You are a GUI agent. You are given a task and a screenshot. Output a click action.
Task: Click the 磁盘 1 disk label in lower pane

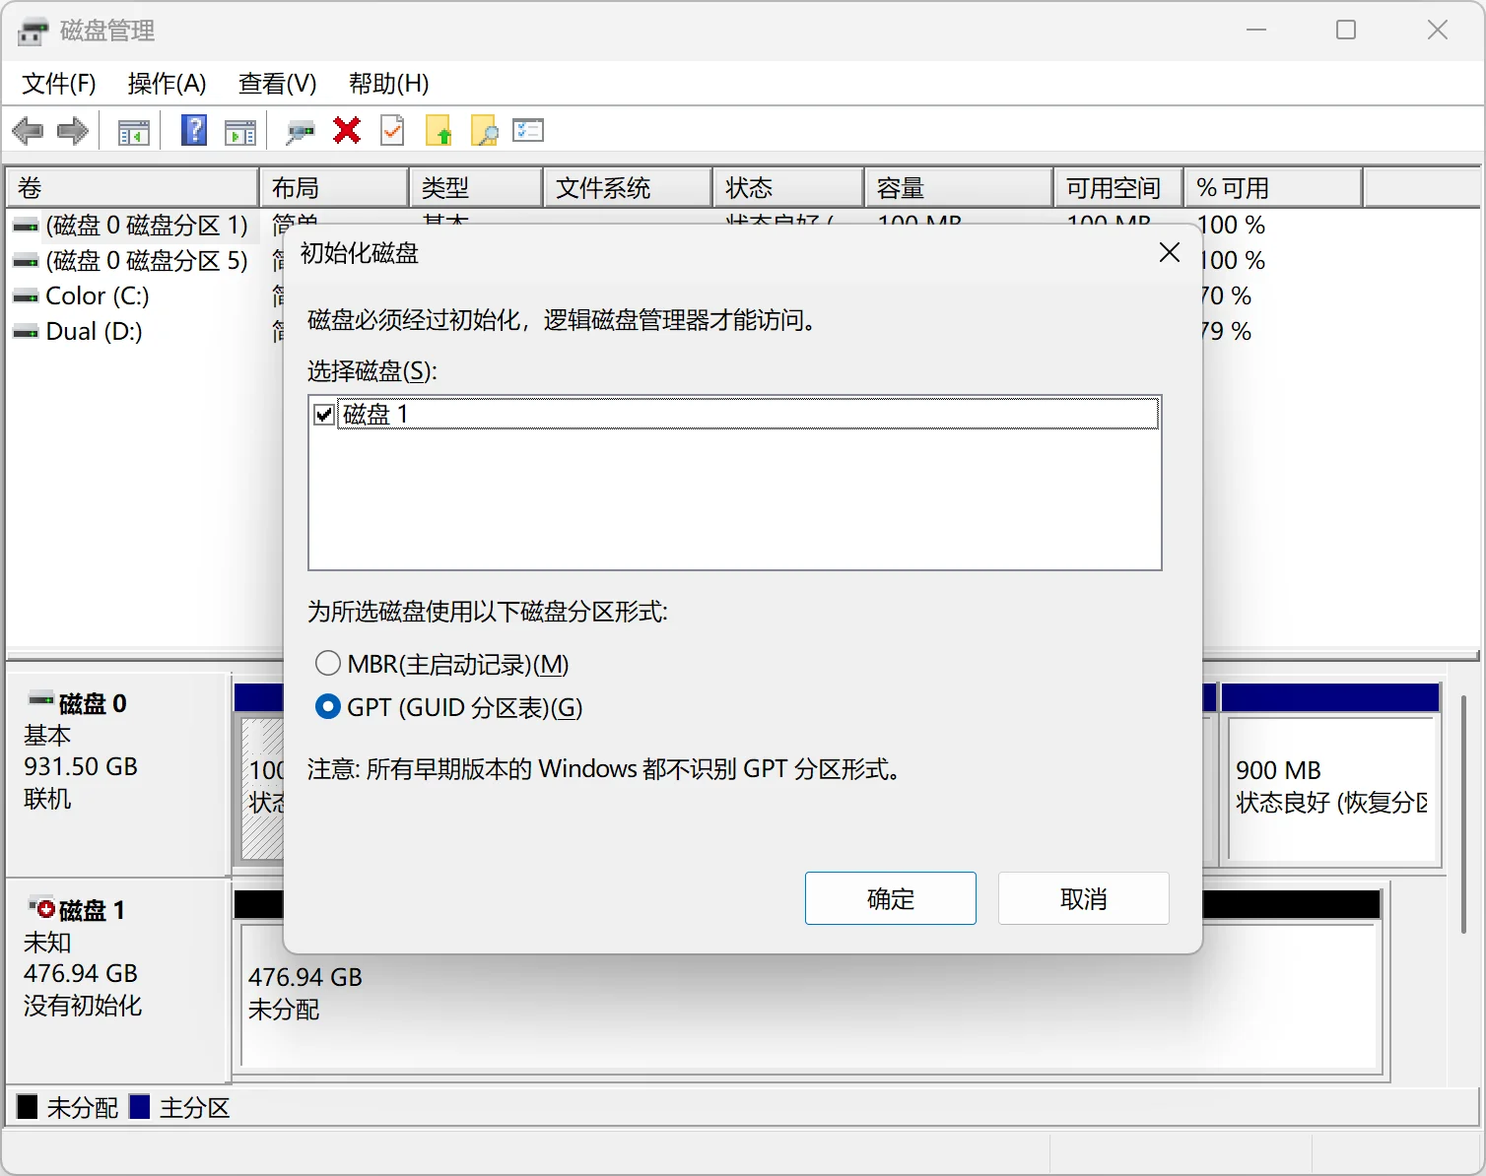point(92,910)
